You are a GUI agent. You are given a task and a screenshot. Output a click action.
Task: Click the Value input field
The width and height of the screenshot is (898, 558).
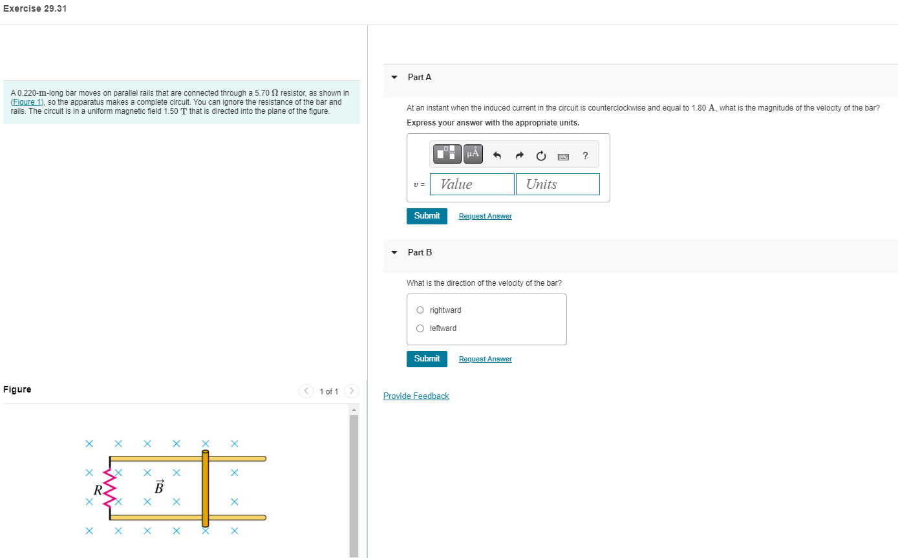tap(472, 184)
